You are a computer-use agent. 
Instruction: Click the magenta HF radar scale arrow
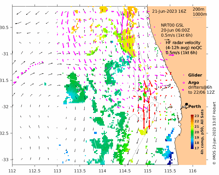point(171,55)
